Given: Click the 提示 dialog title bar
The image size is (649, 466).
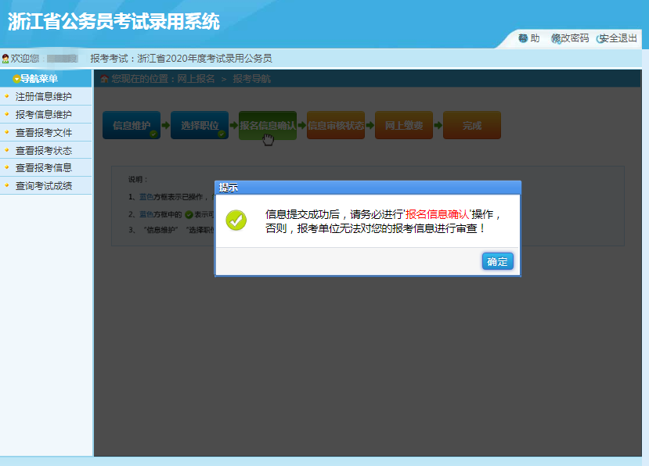Looking at the screenshot, I should (367, 188).
